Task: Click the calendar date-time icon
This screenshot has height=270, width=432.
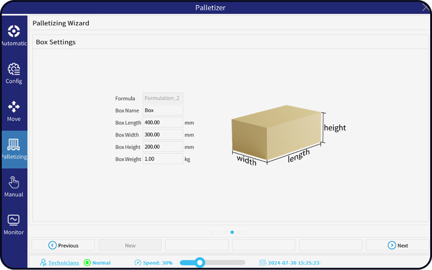Action: 263,263
